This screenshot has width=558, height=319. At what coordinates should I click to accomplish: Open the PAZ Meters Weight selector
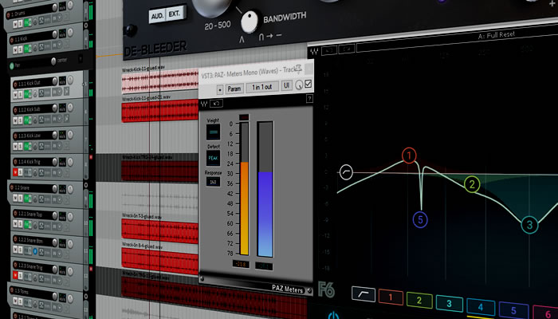(x=213, y=132)
